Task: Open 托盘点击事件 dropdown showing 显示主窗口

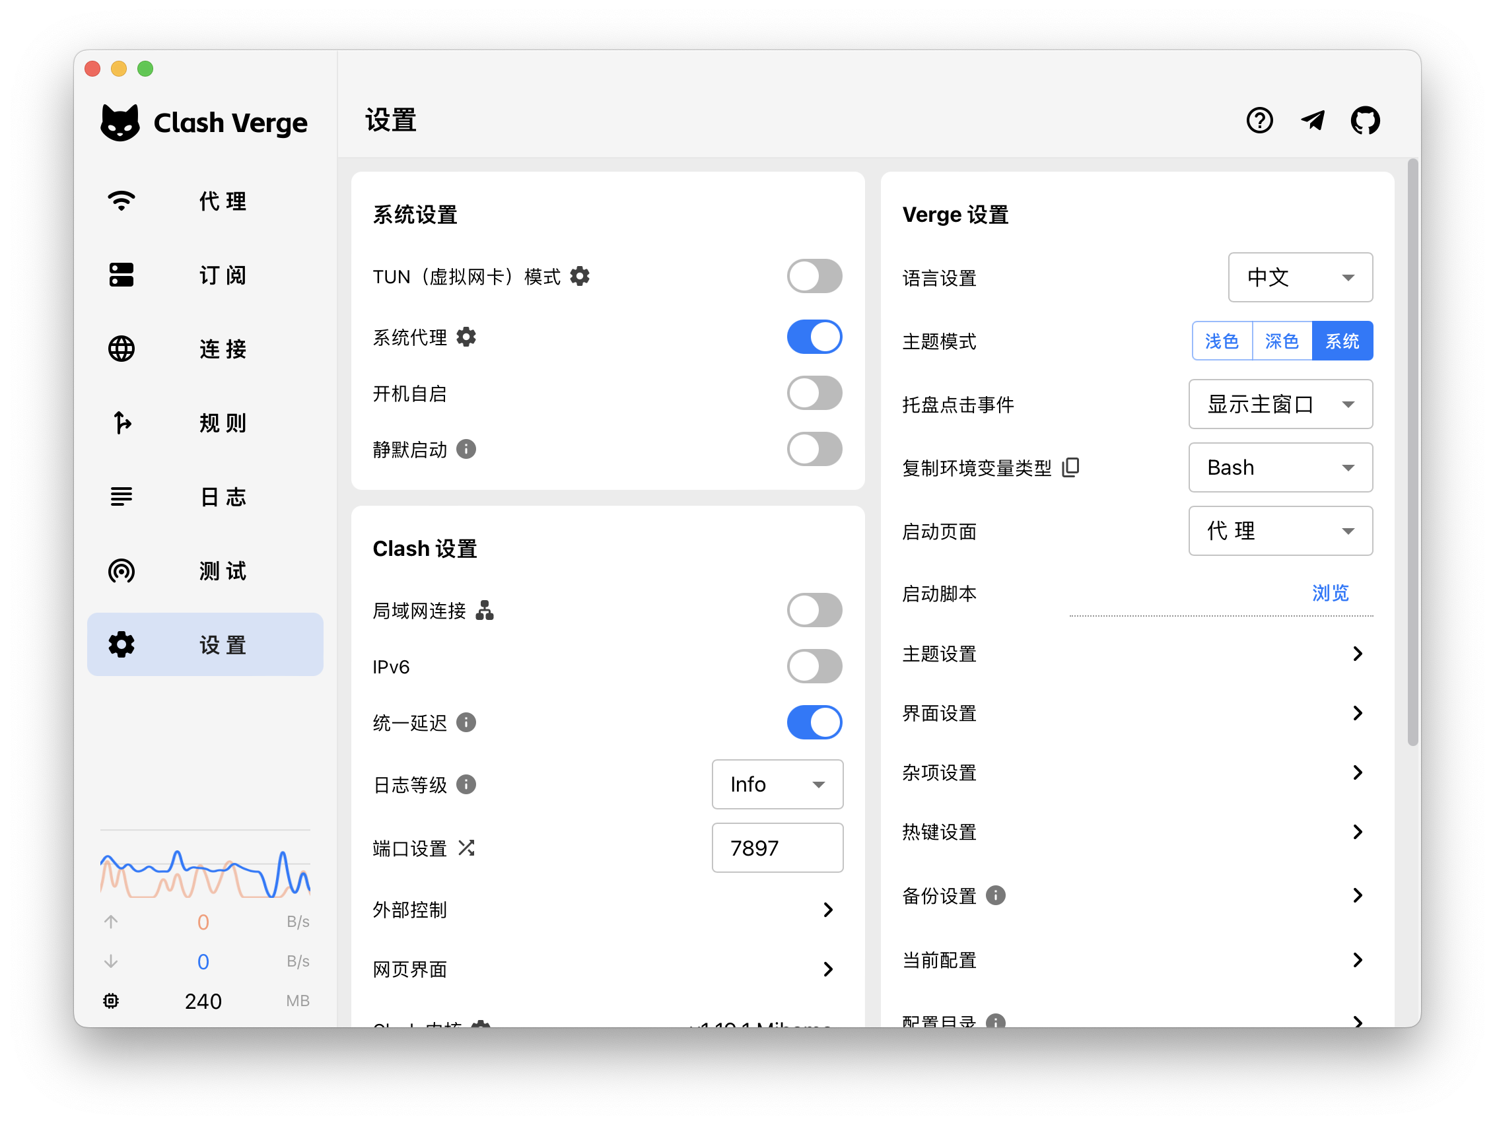Action: tap(1281, 404)
